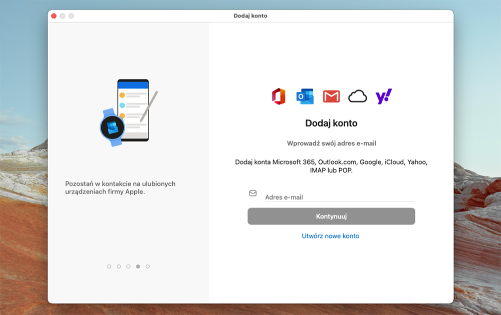Screen dimensions: 501x315
Task: Click the Pozostań w kontakcie caption text
Action: (x=120, y=187)
